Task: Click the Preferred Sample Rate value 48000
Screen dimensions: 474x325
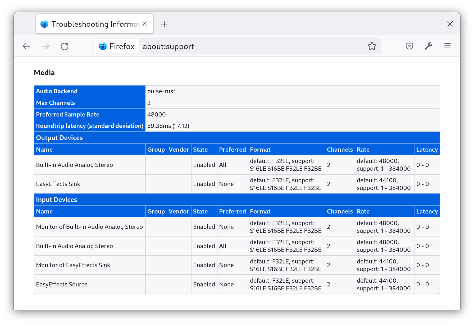Action: [x=157, y=114]
